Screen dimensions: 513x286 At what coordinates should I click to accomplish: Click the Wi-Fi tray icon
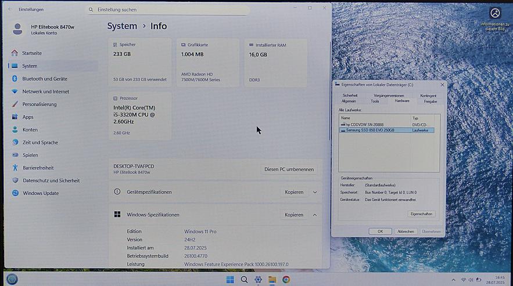[463, 280]
